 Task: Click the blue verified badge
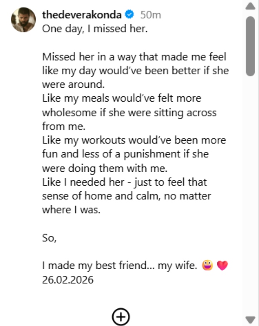[x=129, y=15]
